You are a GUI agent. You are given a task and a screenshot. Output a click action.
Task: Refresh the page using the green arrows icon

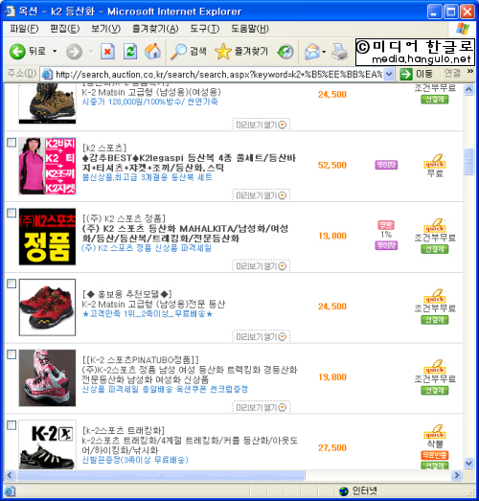coord(130,52)
